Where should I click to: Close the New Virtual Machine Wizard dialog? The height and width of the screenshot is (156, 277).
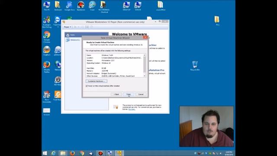point(145,37)
